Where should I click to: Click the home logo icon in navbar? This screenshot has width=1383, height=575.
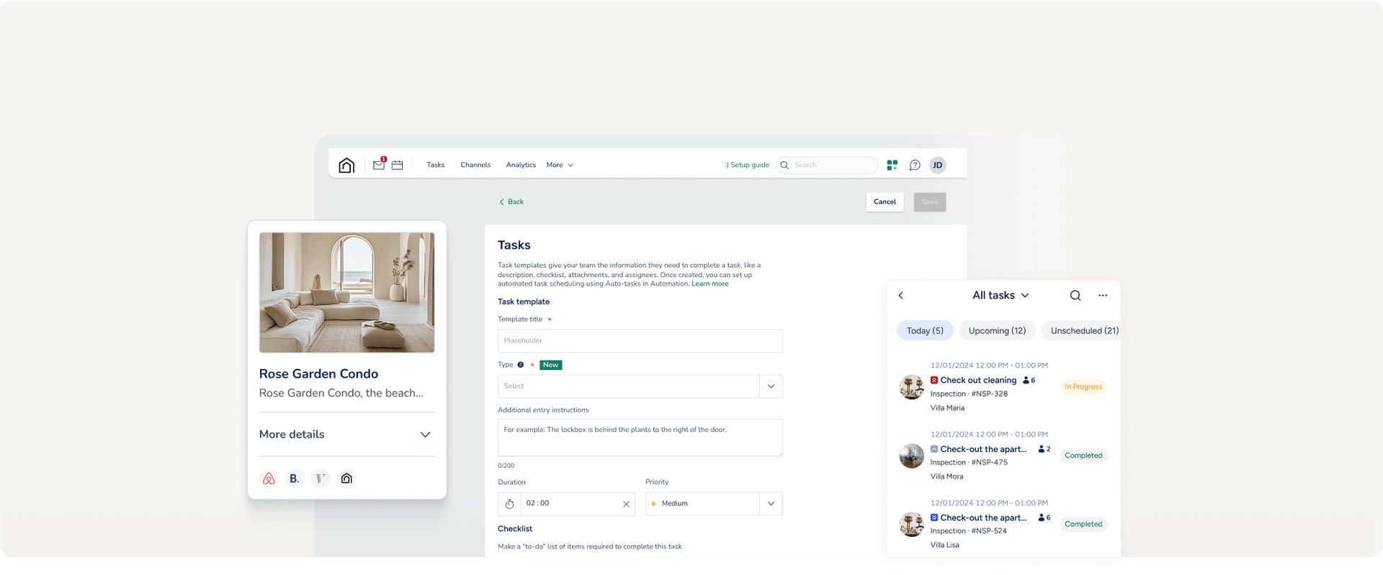point(346,166)
